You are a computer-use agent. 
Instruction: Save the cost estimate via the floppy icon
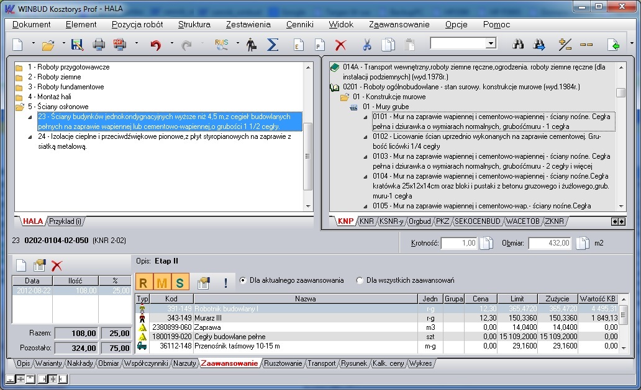click(77, 45)
